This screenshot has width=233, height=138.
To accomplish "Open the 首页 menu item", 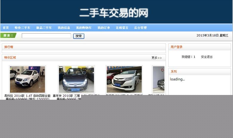I will (x=6, y=28).
